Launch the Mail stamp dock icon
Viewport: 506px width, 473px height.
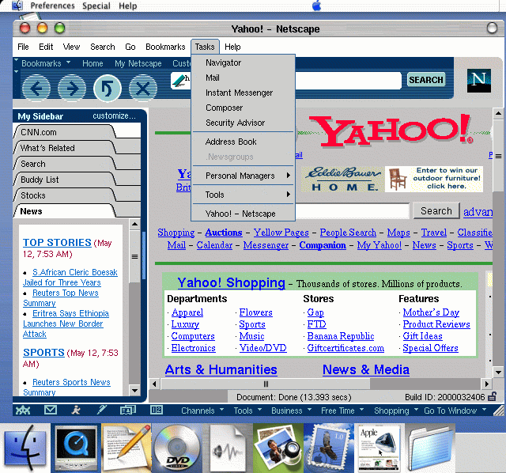329,448
